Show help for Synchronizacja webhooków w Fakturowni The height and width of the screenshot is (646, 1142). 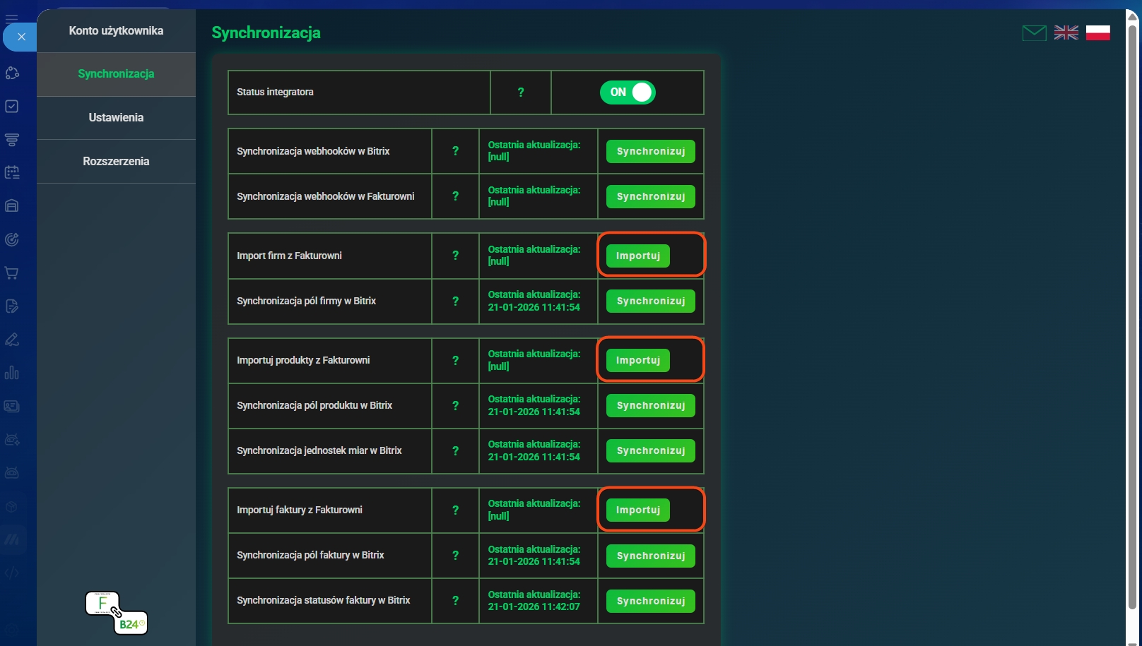click(456, 196)
